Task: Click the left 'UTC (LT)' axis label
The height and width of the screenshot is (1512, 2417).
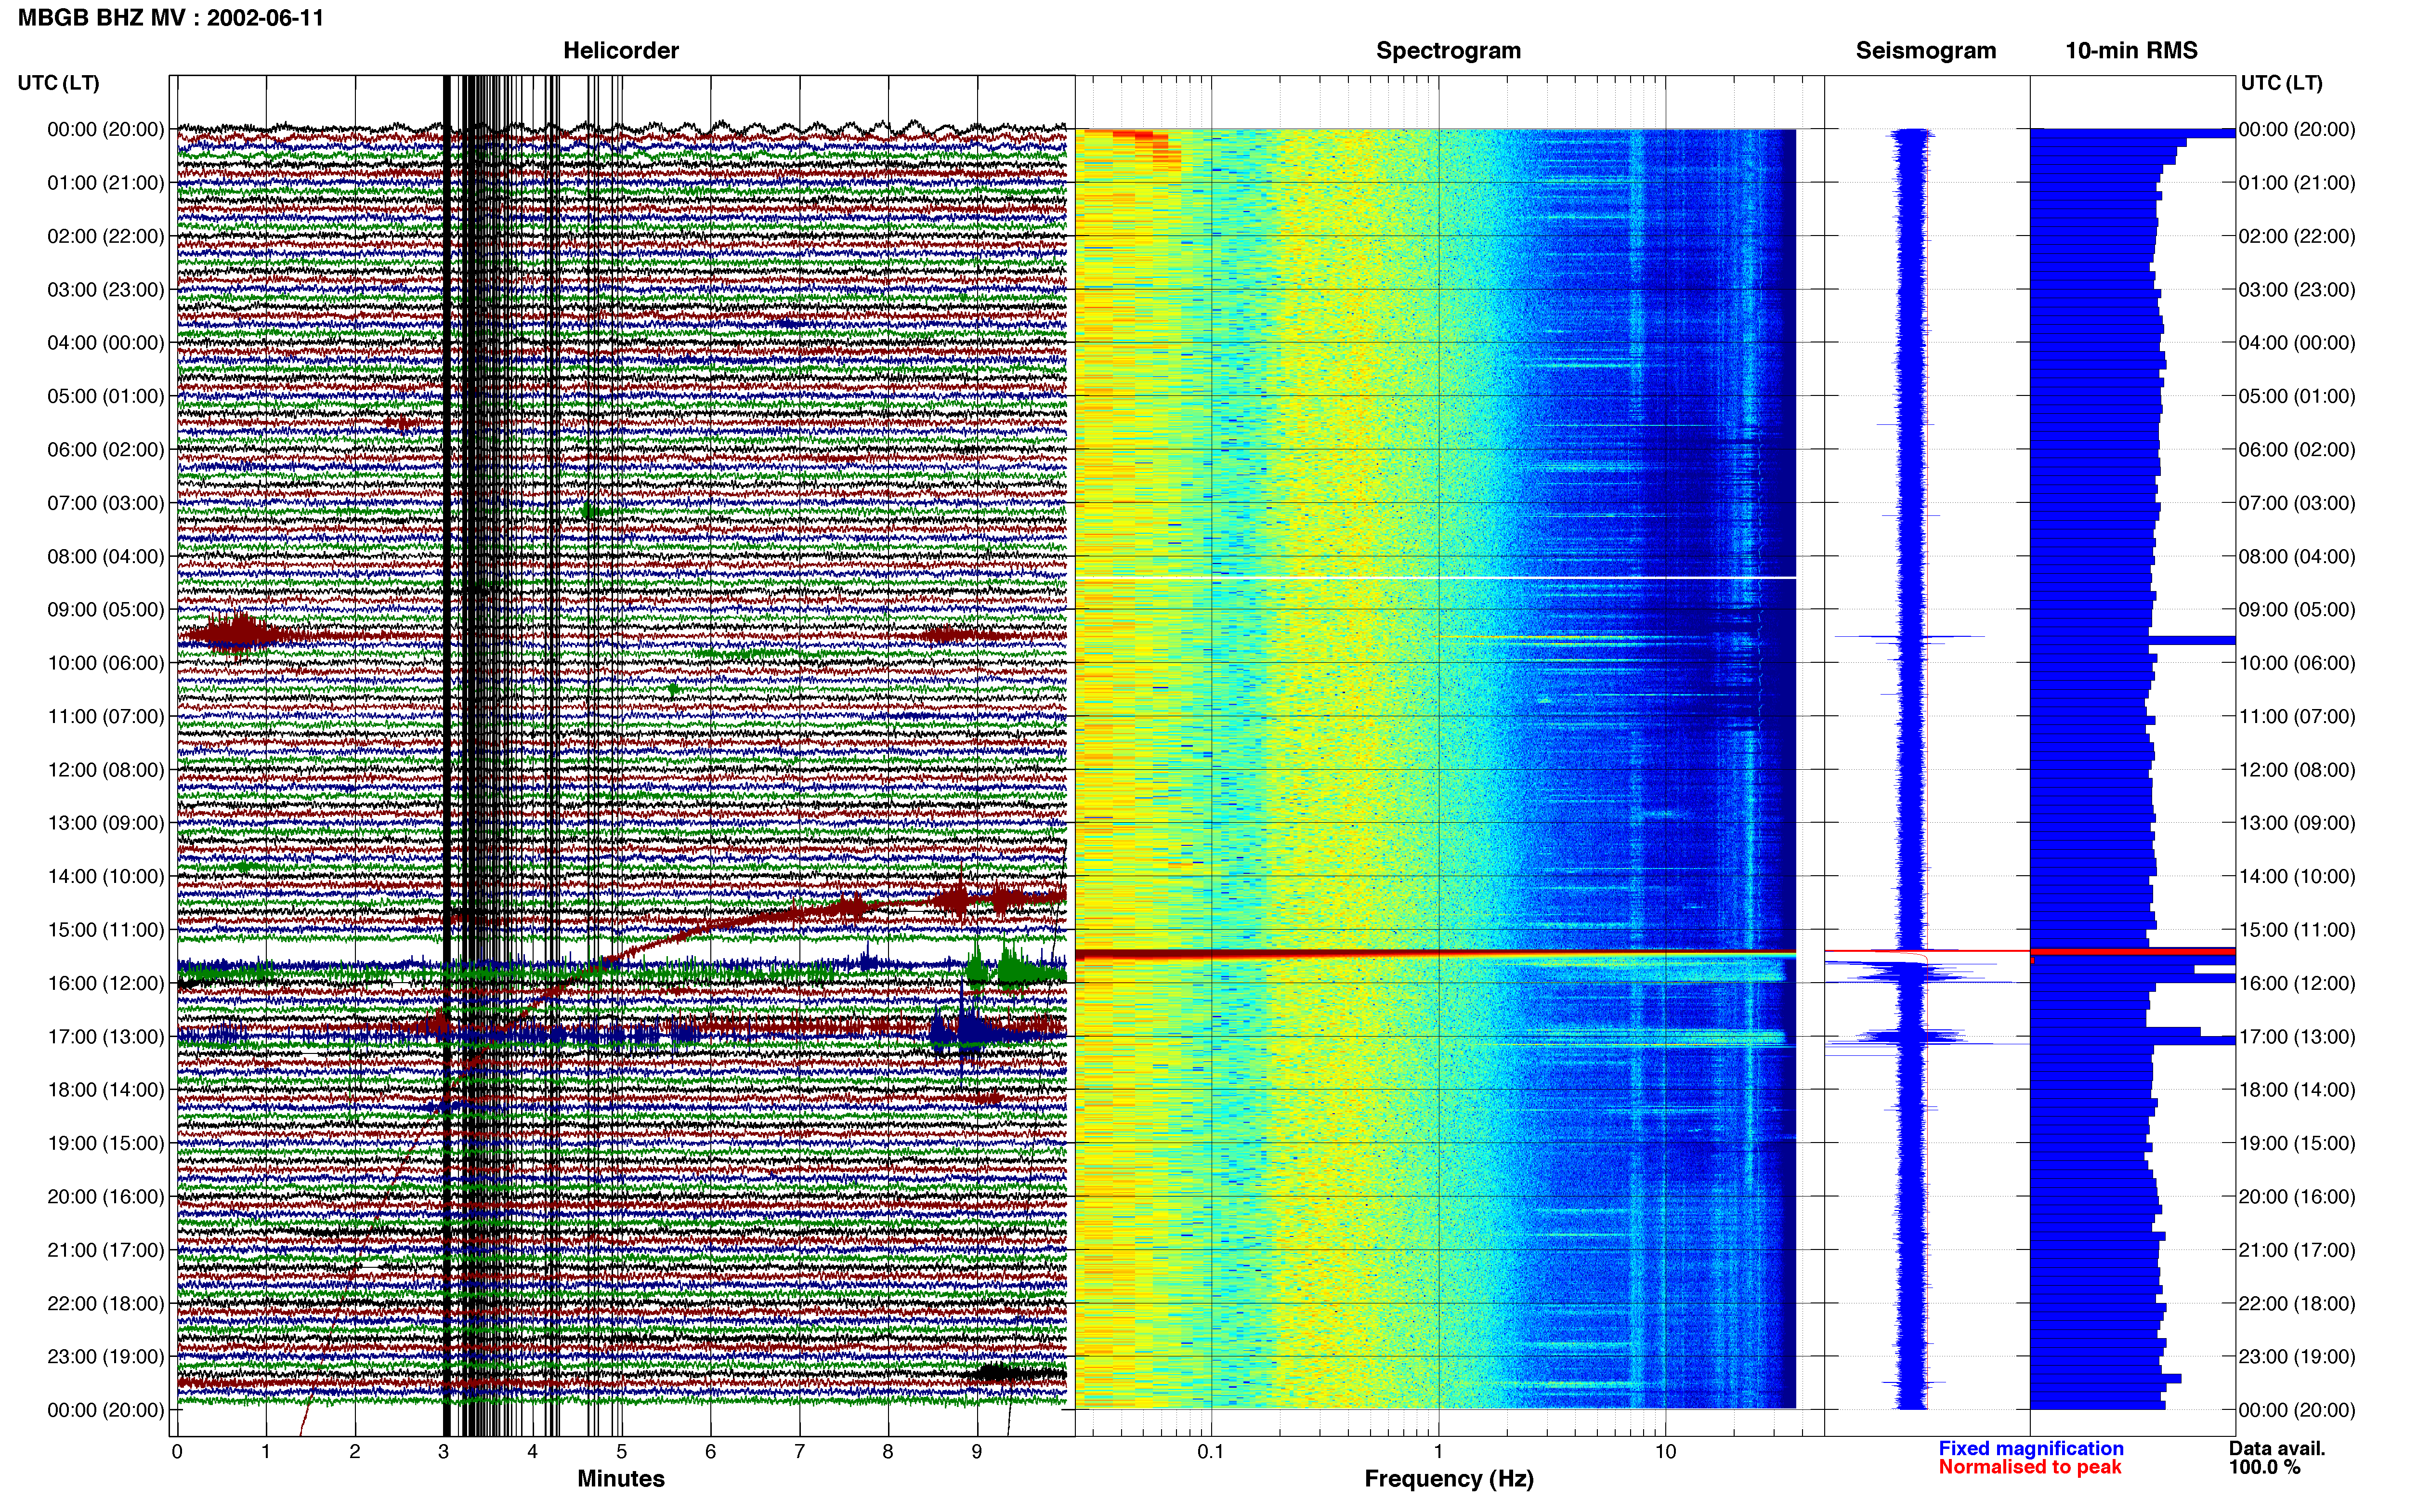Action: (59, 83)
